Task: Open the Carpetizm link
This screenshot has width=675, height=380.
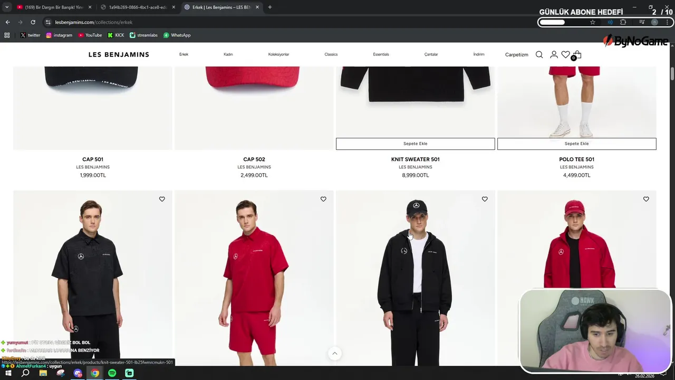Action: tap(516, 54)
